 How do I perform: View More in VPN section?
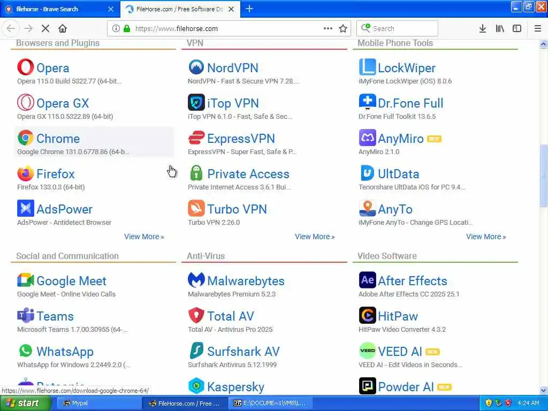point(315,237)
